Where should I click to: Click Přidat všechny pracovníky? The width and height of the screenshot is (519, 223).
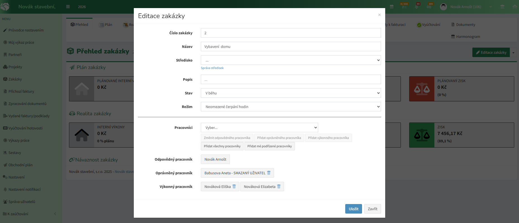[222, 146]
